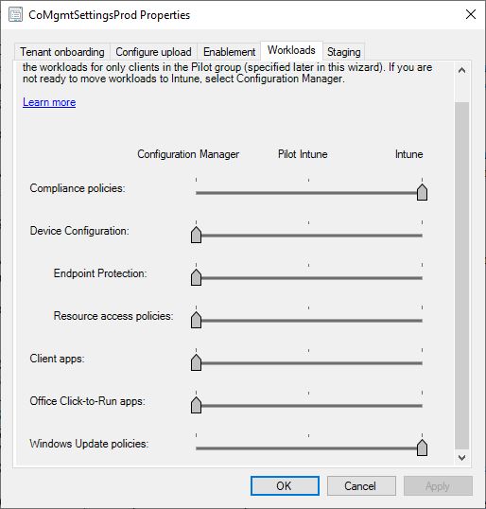Click the Intune column heading

tap(408, 154)
